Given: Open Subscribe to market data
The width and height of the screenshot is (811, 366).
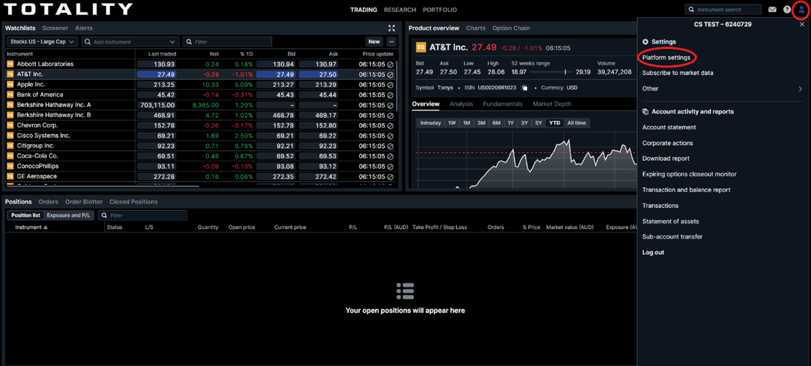Looking at the screenshot, I should [678, 73].
